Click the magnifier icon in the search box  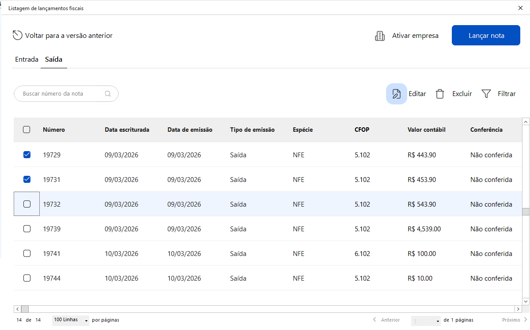pos(108,93)
